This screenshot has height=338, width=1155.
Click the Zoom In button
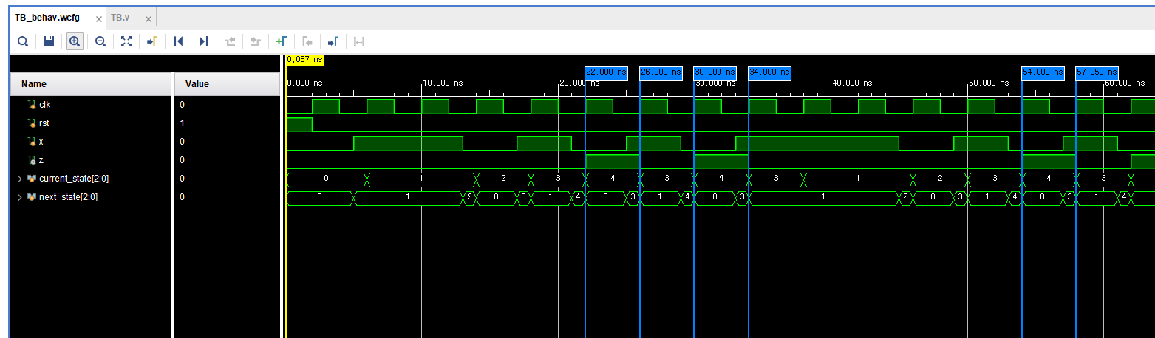pyautogui.click(x=75, y=41)
